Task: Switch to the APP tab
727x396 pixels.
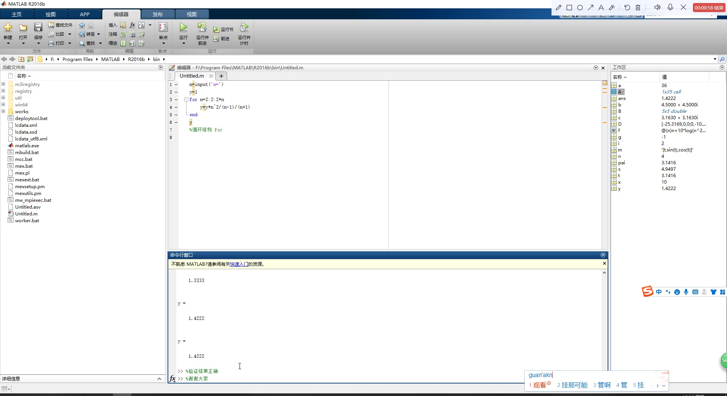Action: click(x=85, y=14)
